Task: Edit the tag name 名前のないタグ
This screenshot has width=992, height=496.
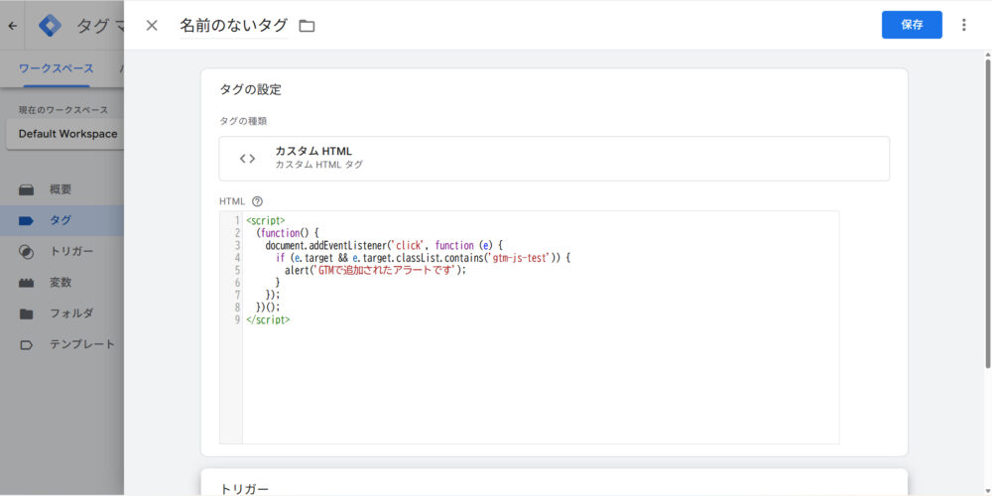Action: click(x=232, y=26)
